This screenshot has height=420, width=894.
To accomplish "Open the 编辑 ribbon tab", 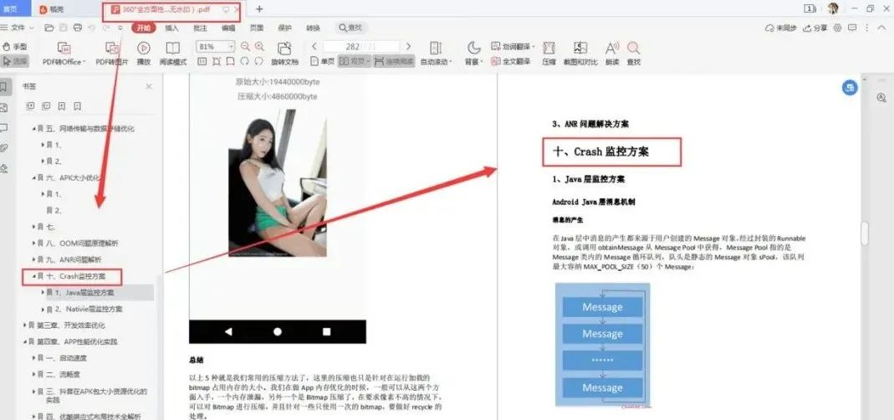I will [x=228, y=28].
